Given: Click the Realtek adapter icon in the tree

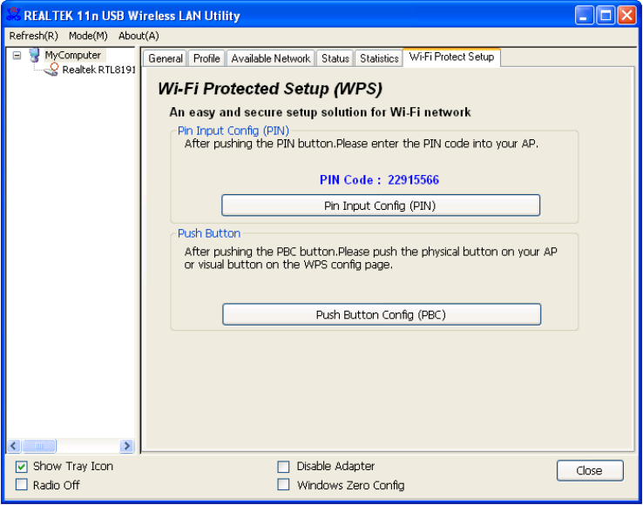Looking at the screenshot, I should (51, 70).
